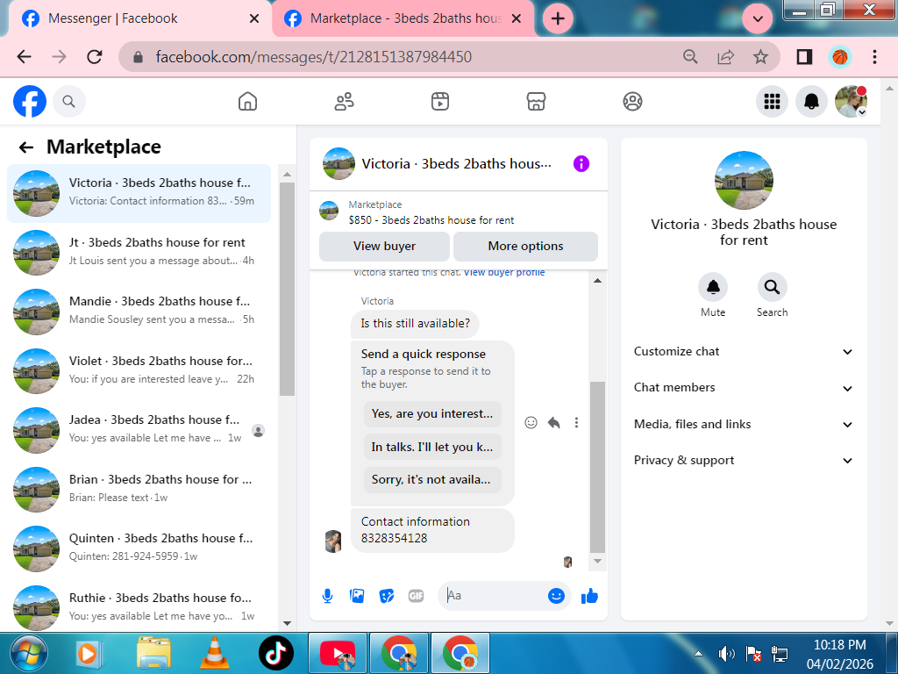Open VLC media player from taskbar
The width and height of the screenshot is (898, 674).
[214, 653]
